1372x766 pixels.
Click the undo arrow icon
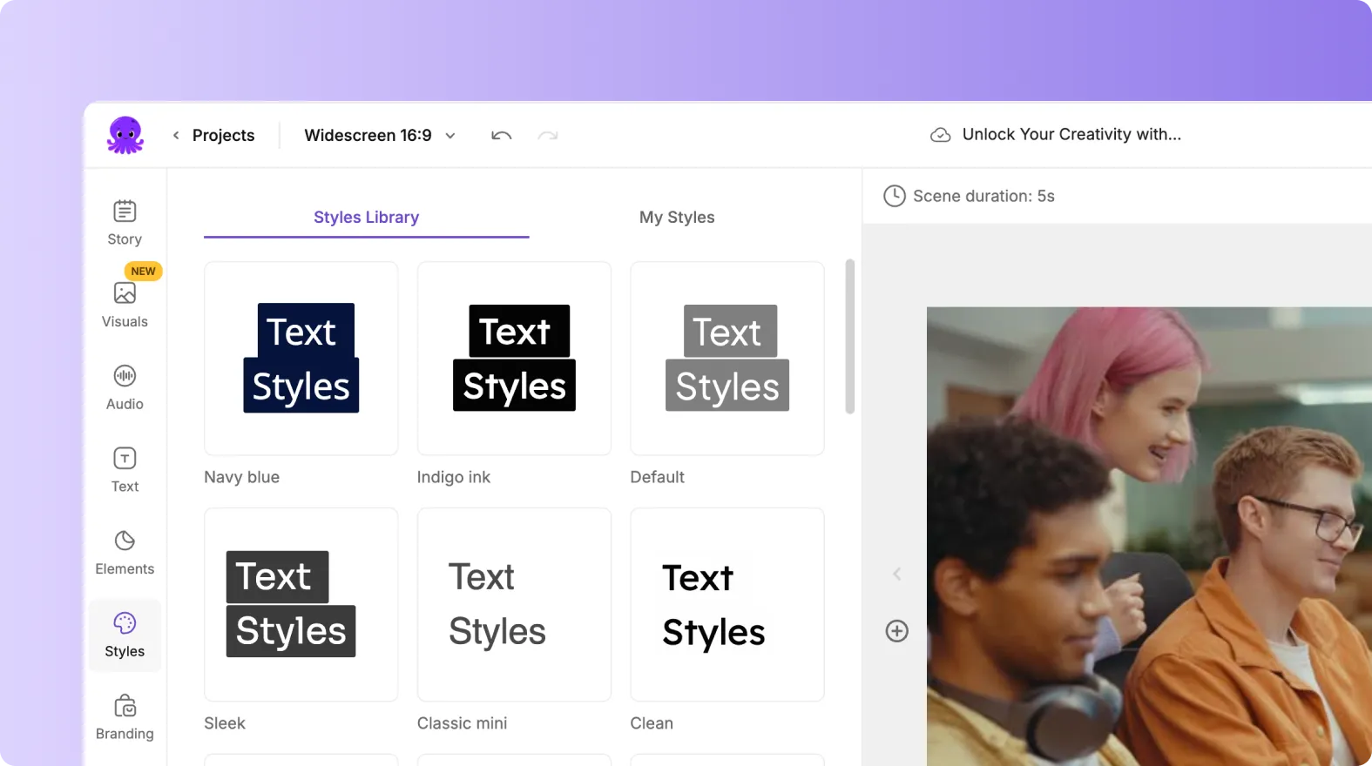501,135
